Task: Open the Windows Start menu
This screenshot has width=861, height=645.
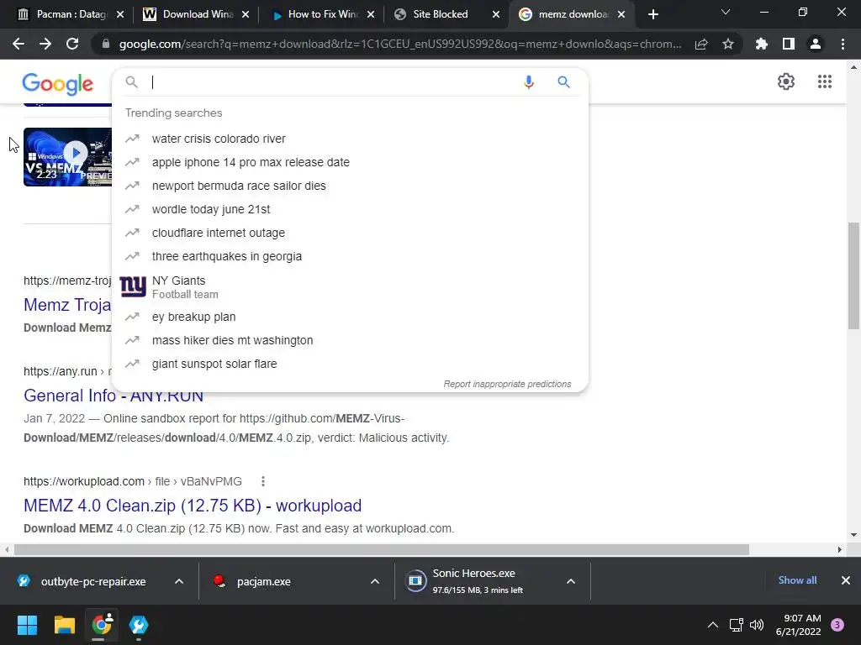Action: coord(27,625)
